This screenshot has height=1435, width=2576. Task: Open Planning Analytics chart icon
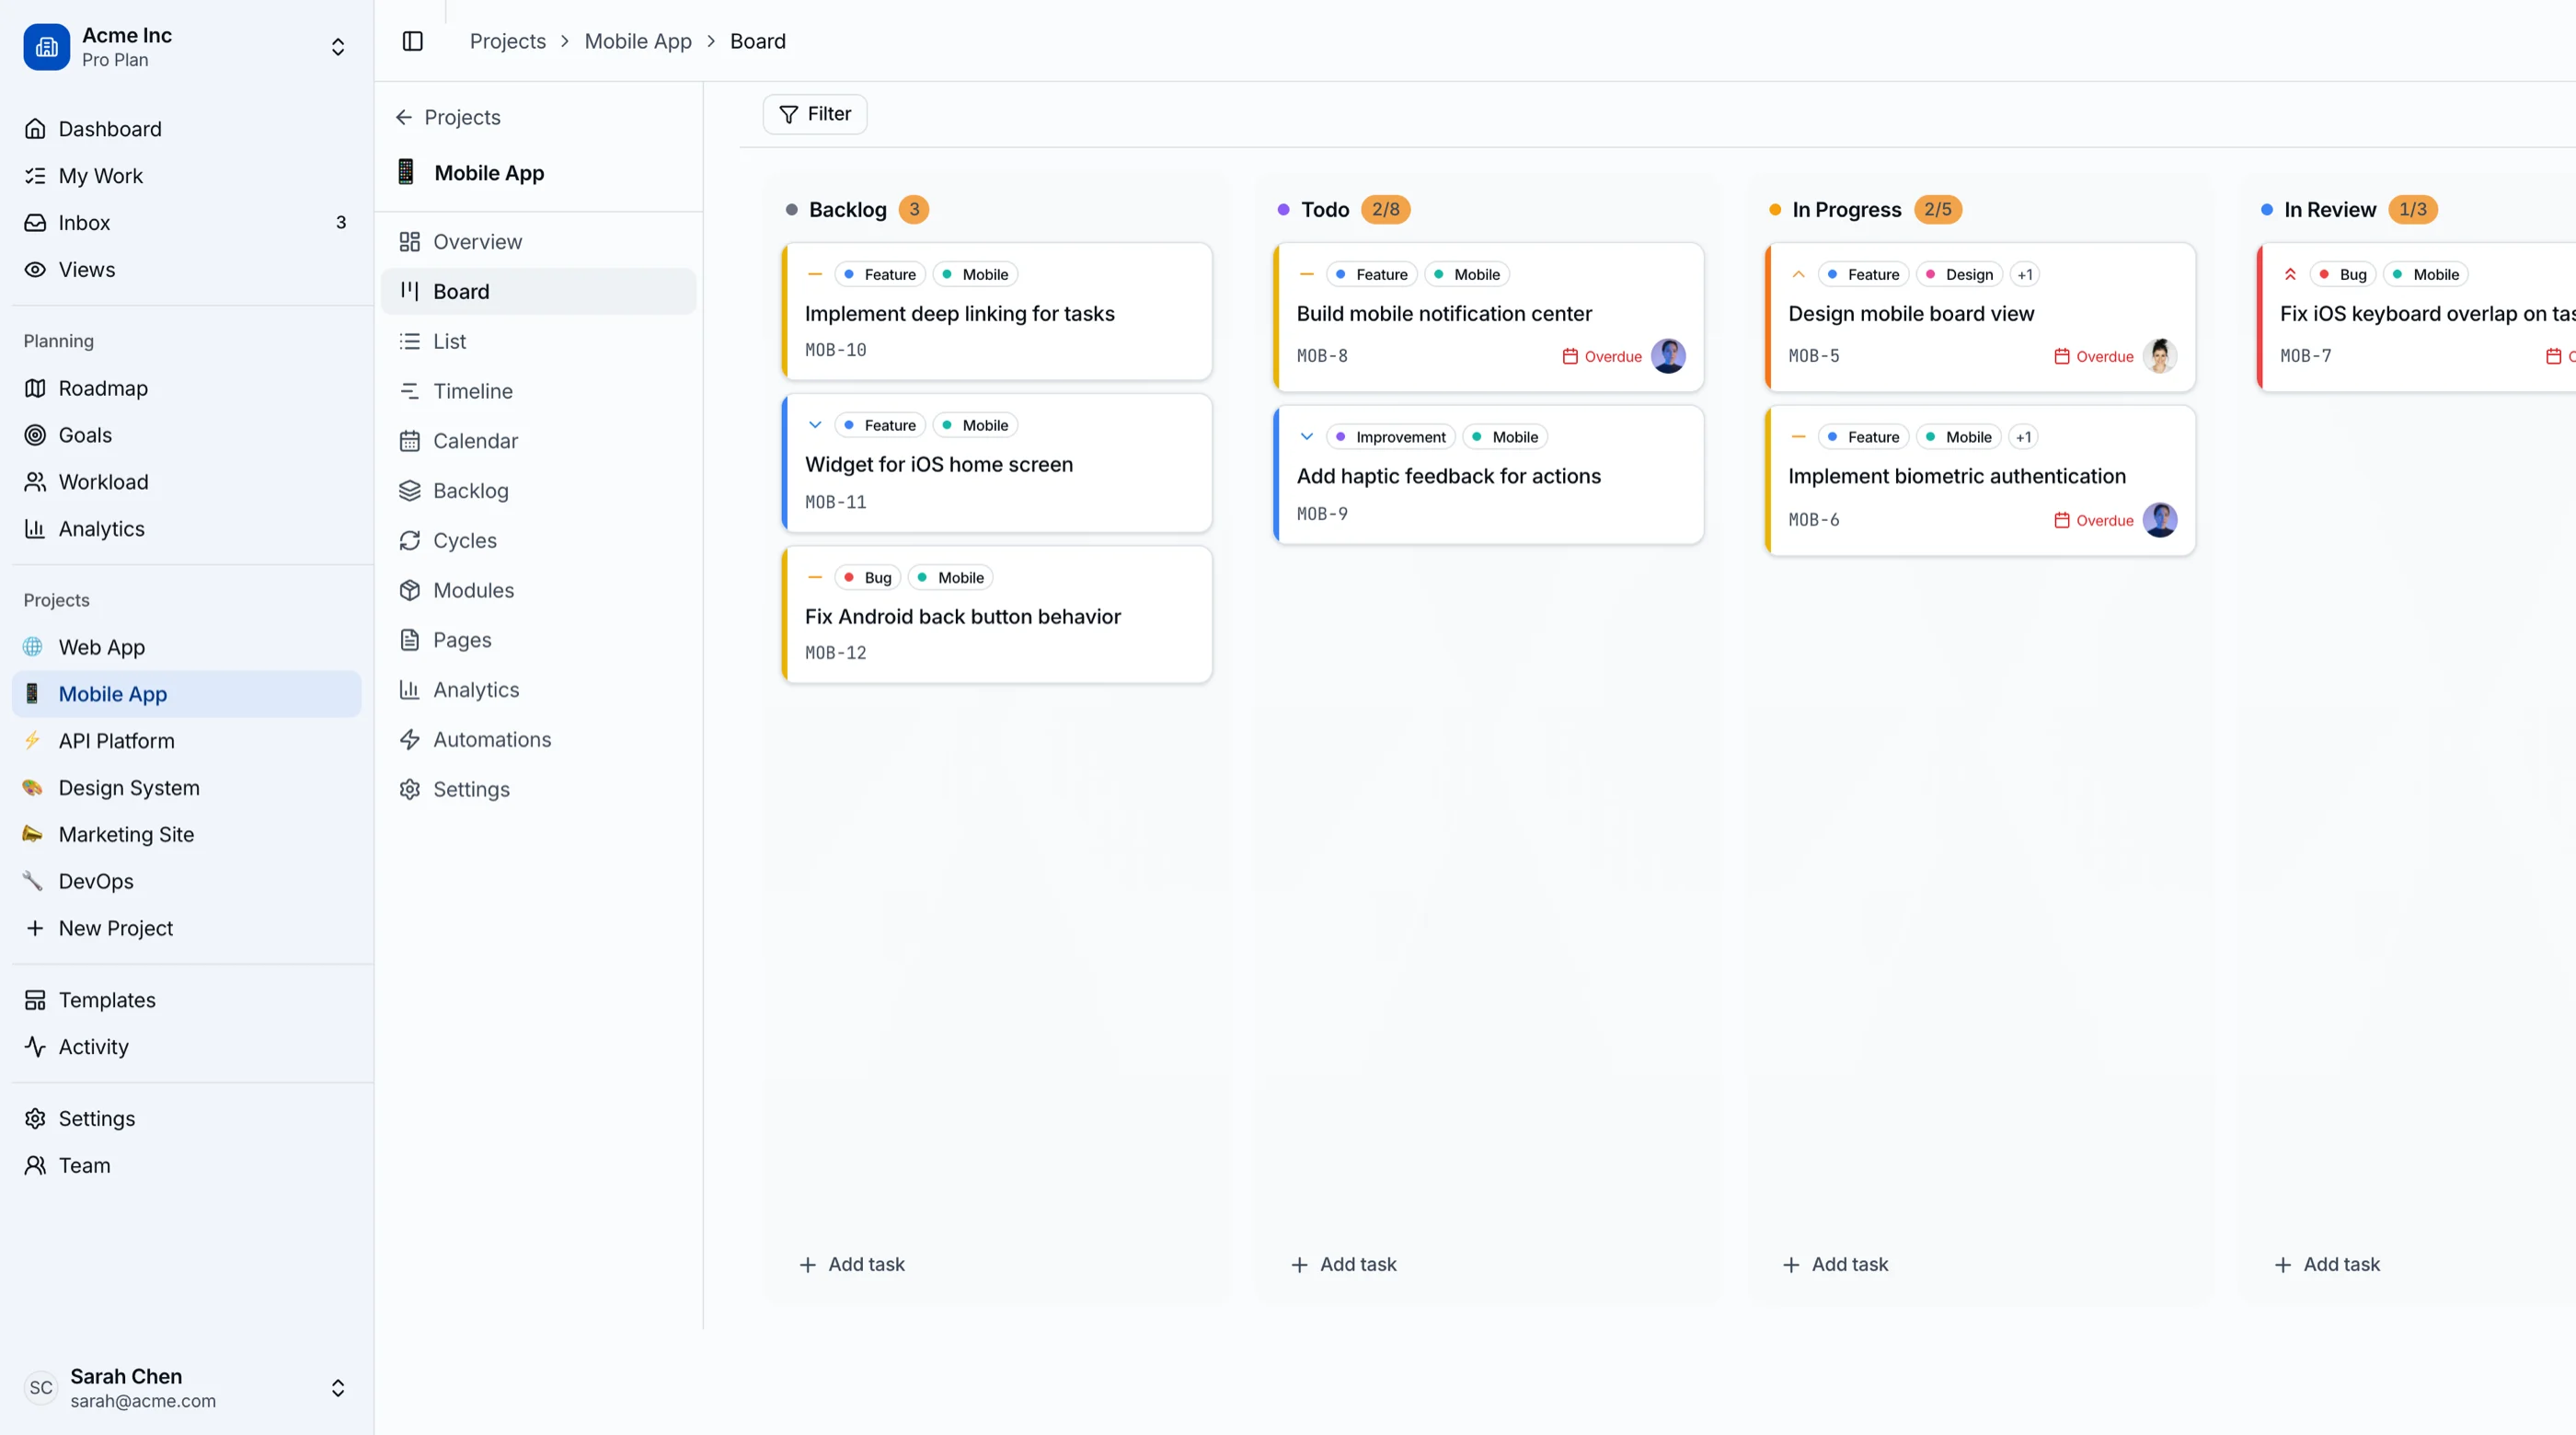pyautogui.click(x=35, y=529)
